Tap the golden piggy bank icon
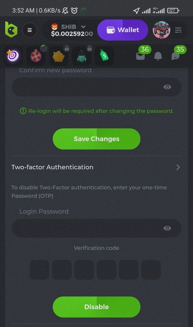 (59, 56)
